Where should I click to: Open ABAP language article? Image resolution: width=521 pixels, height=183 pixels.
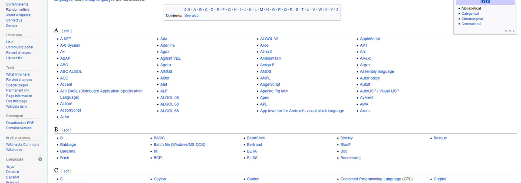pos(65,58)
